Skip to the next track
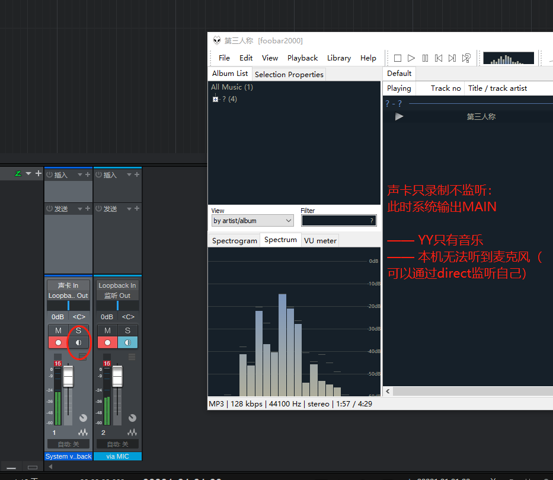Image resolution: width=553 pixels, height=480 pixels. click(452, 58)
